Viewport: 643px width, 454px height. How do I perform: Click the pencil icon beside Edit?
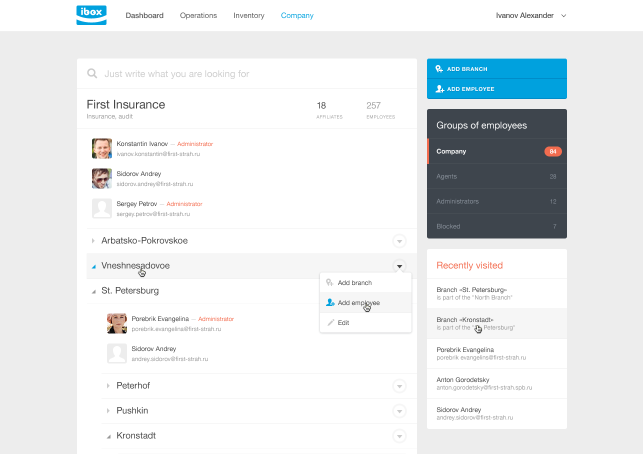[330, 323]
